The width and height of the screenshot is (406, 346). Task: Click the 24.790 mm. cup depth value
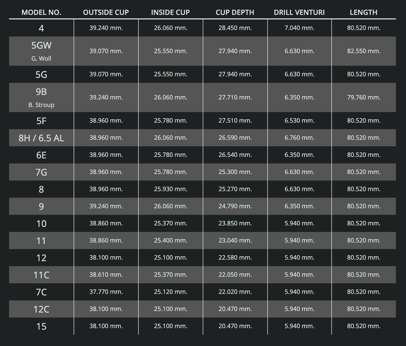235,206
